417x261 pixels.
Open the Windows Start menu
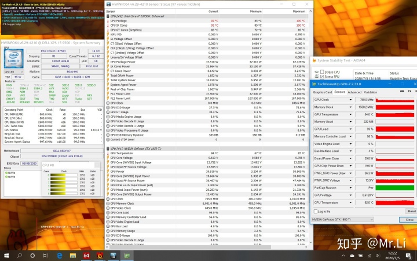[6, 255]
